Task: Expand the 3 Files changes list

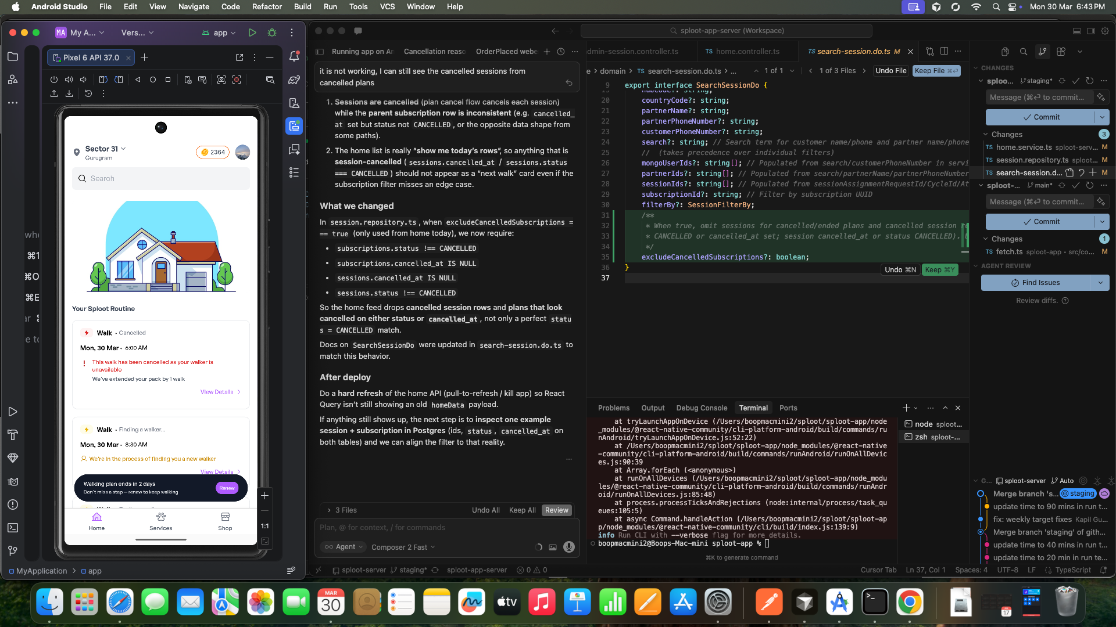Action: [x=329, y=510]
